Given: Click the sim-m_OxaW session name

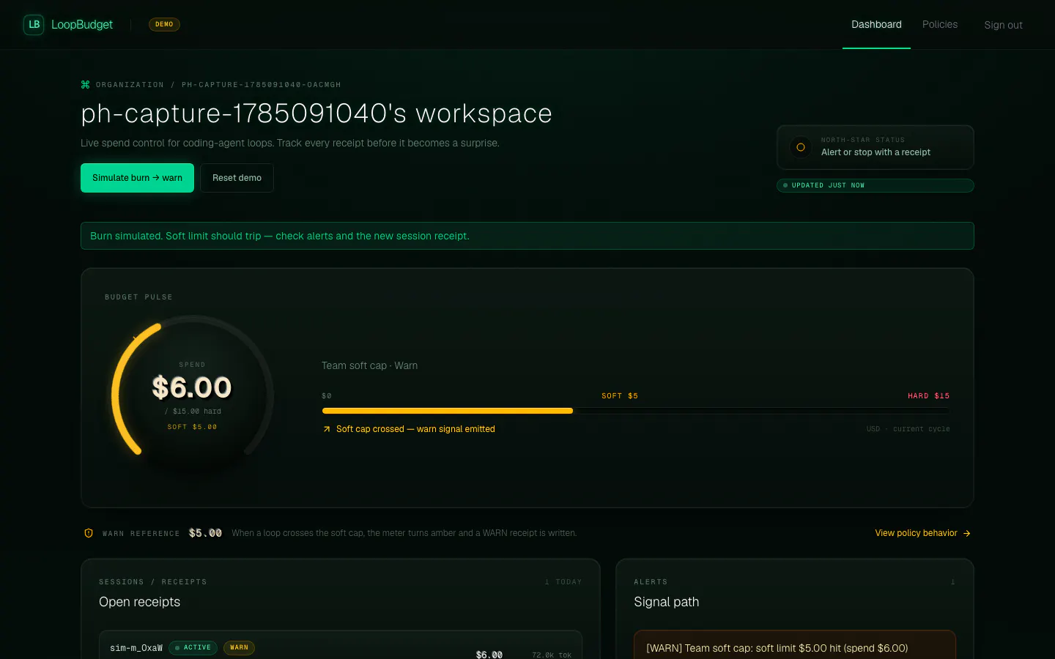Looking at the screenshot, I should point(136,648).
